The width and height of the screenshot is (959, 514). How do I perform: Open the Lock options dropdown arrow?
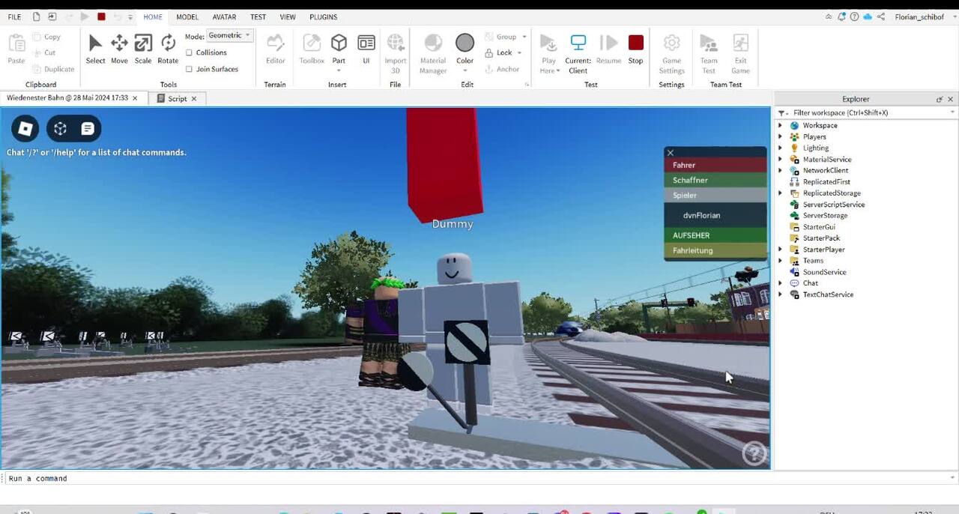click(519, 53)
